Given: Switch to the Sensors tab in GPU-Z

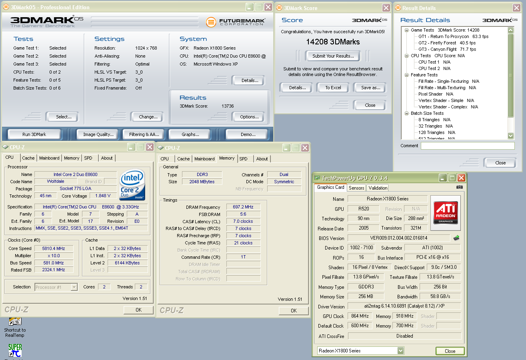Looking at the screenshot, I should click(x=356, y=188).
